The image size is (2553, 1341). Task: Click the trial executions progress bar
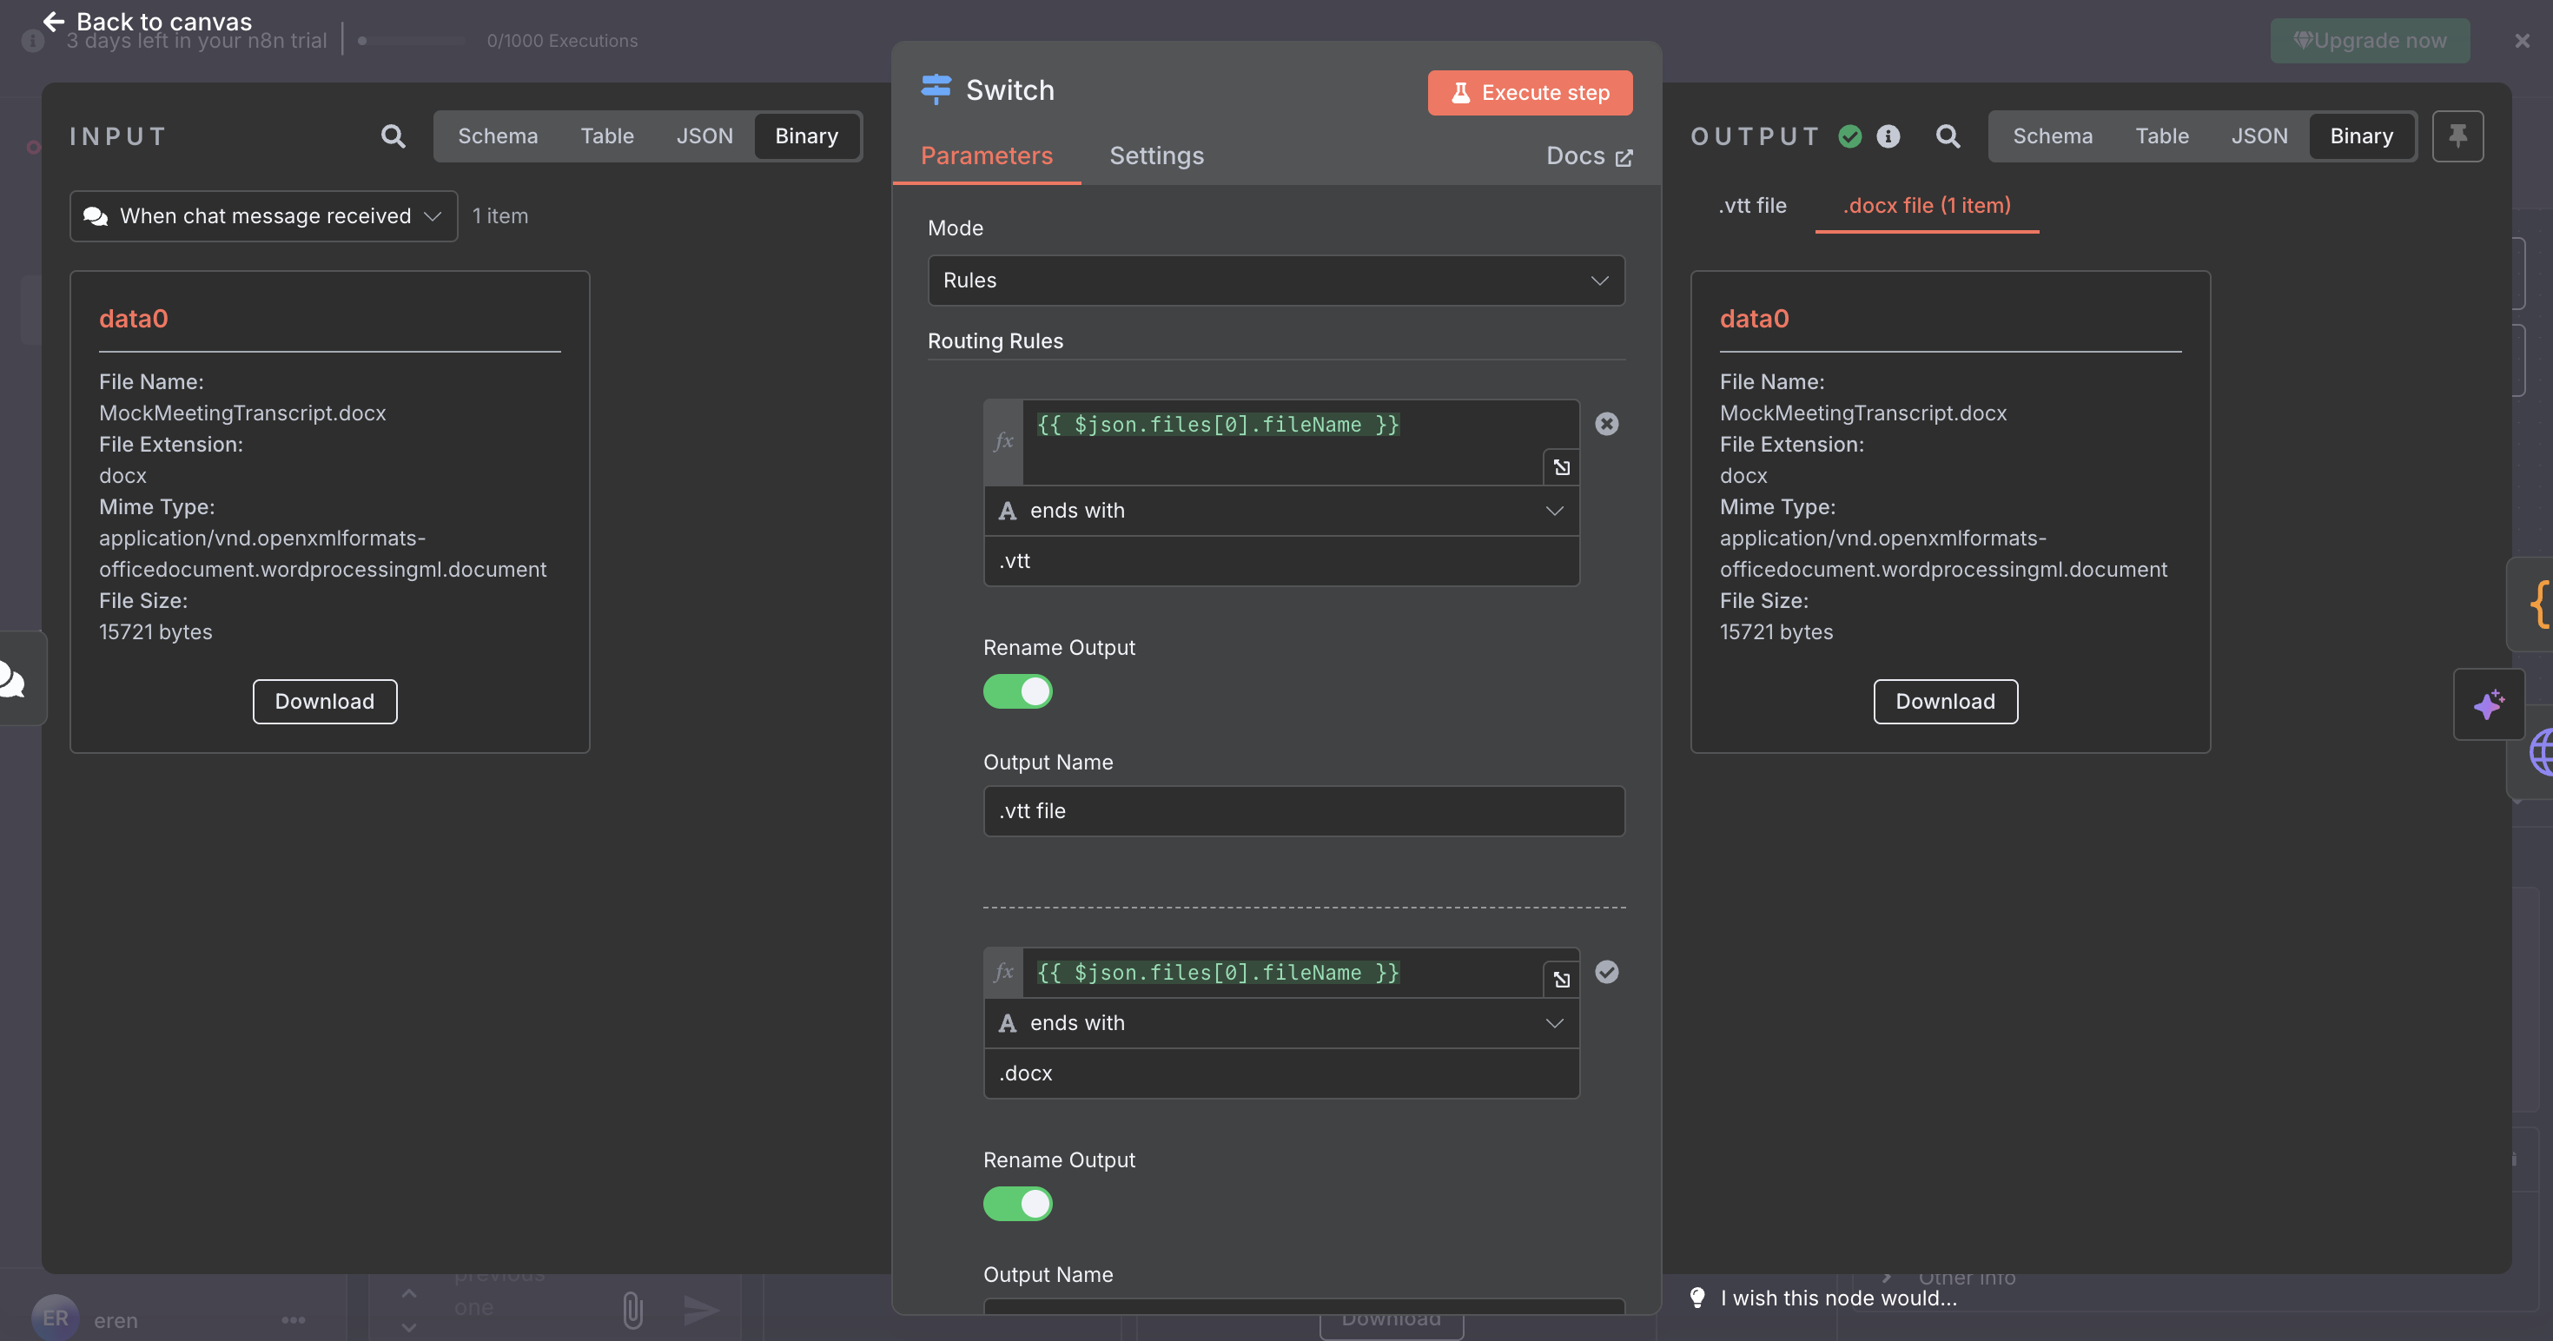[411, 41]
